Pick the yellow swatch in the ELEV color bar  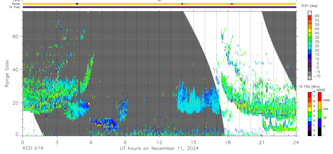click(x=310, y=30)
